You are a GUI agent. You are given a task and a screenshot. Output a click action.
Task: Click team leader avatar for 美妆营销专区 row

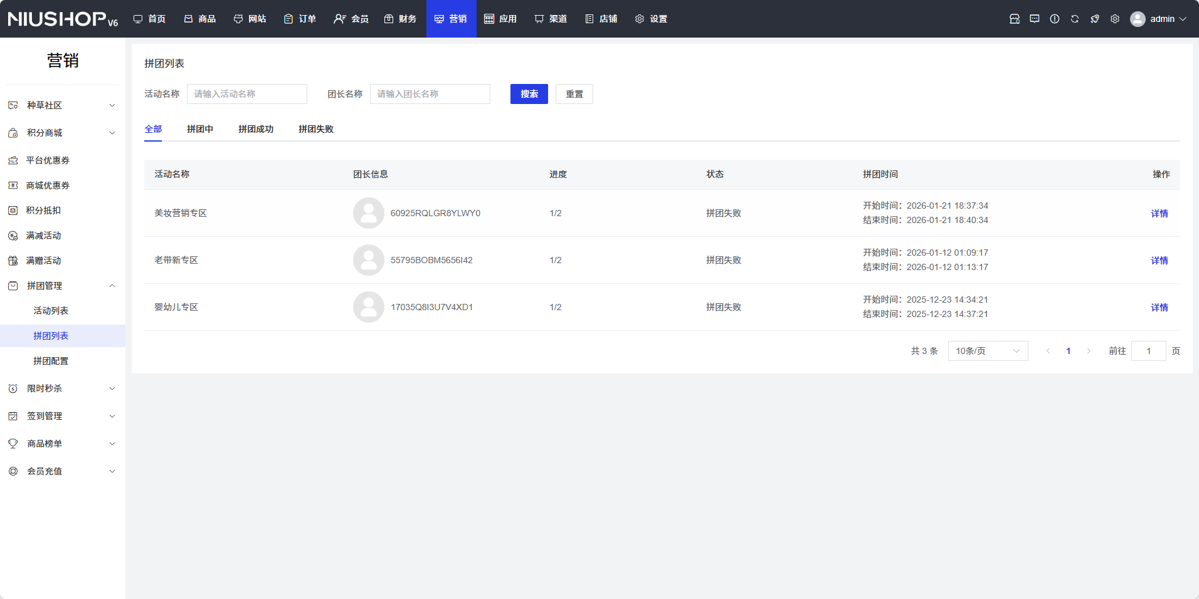pyautogui.click(x=368, y=213)
